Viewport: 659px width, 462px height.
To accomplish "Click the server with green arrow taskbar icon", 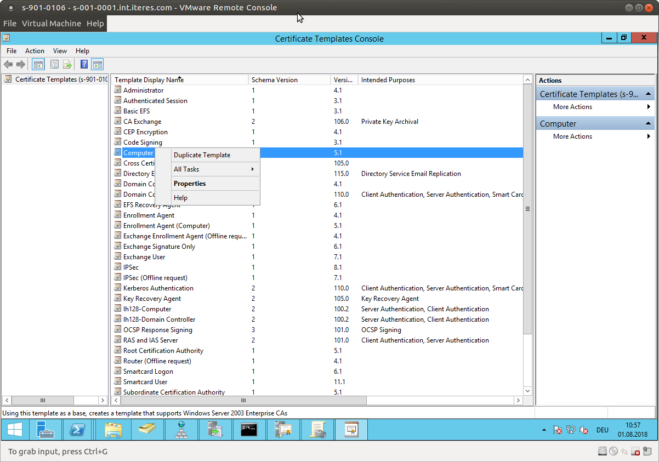I will coord(215,430).
